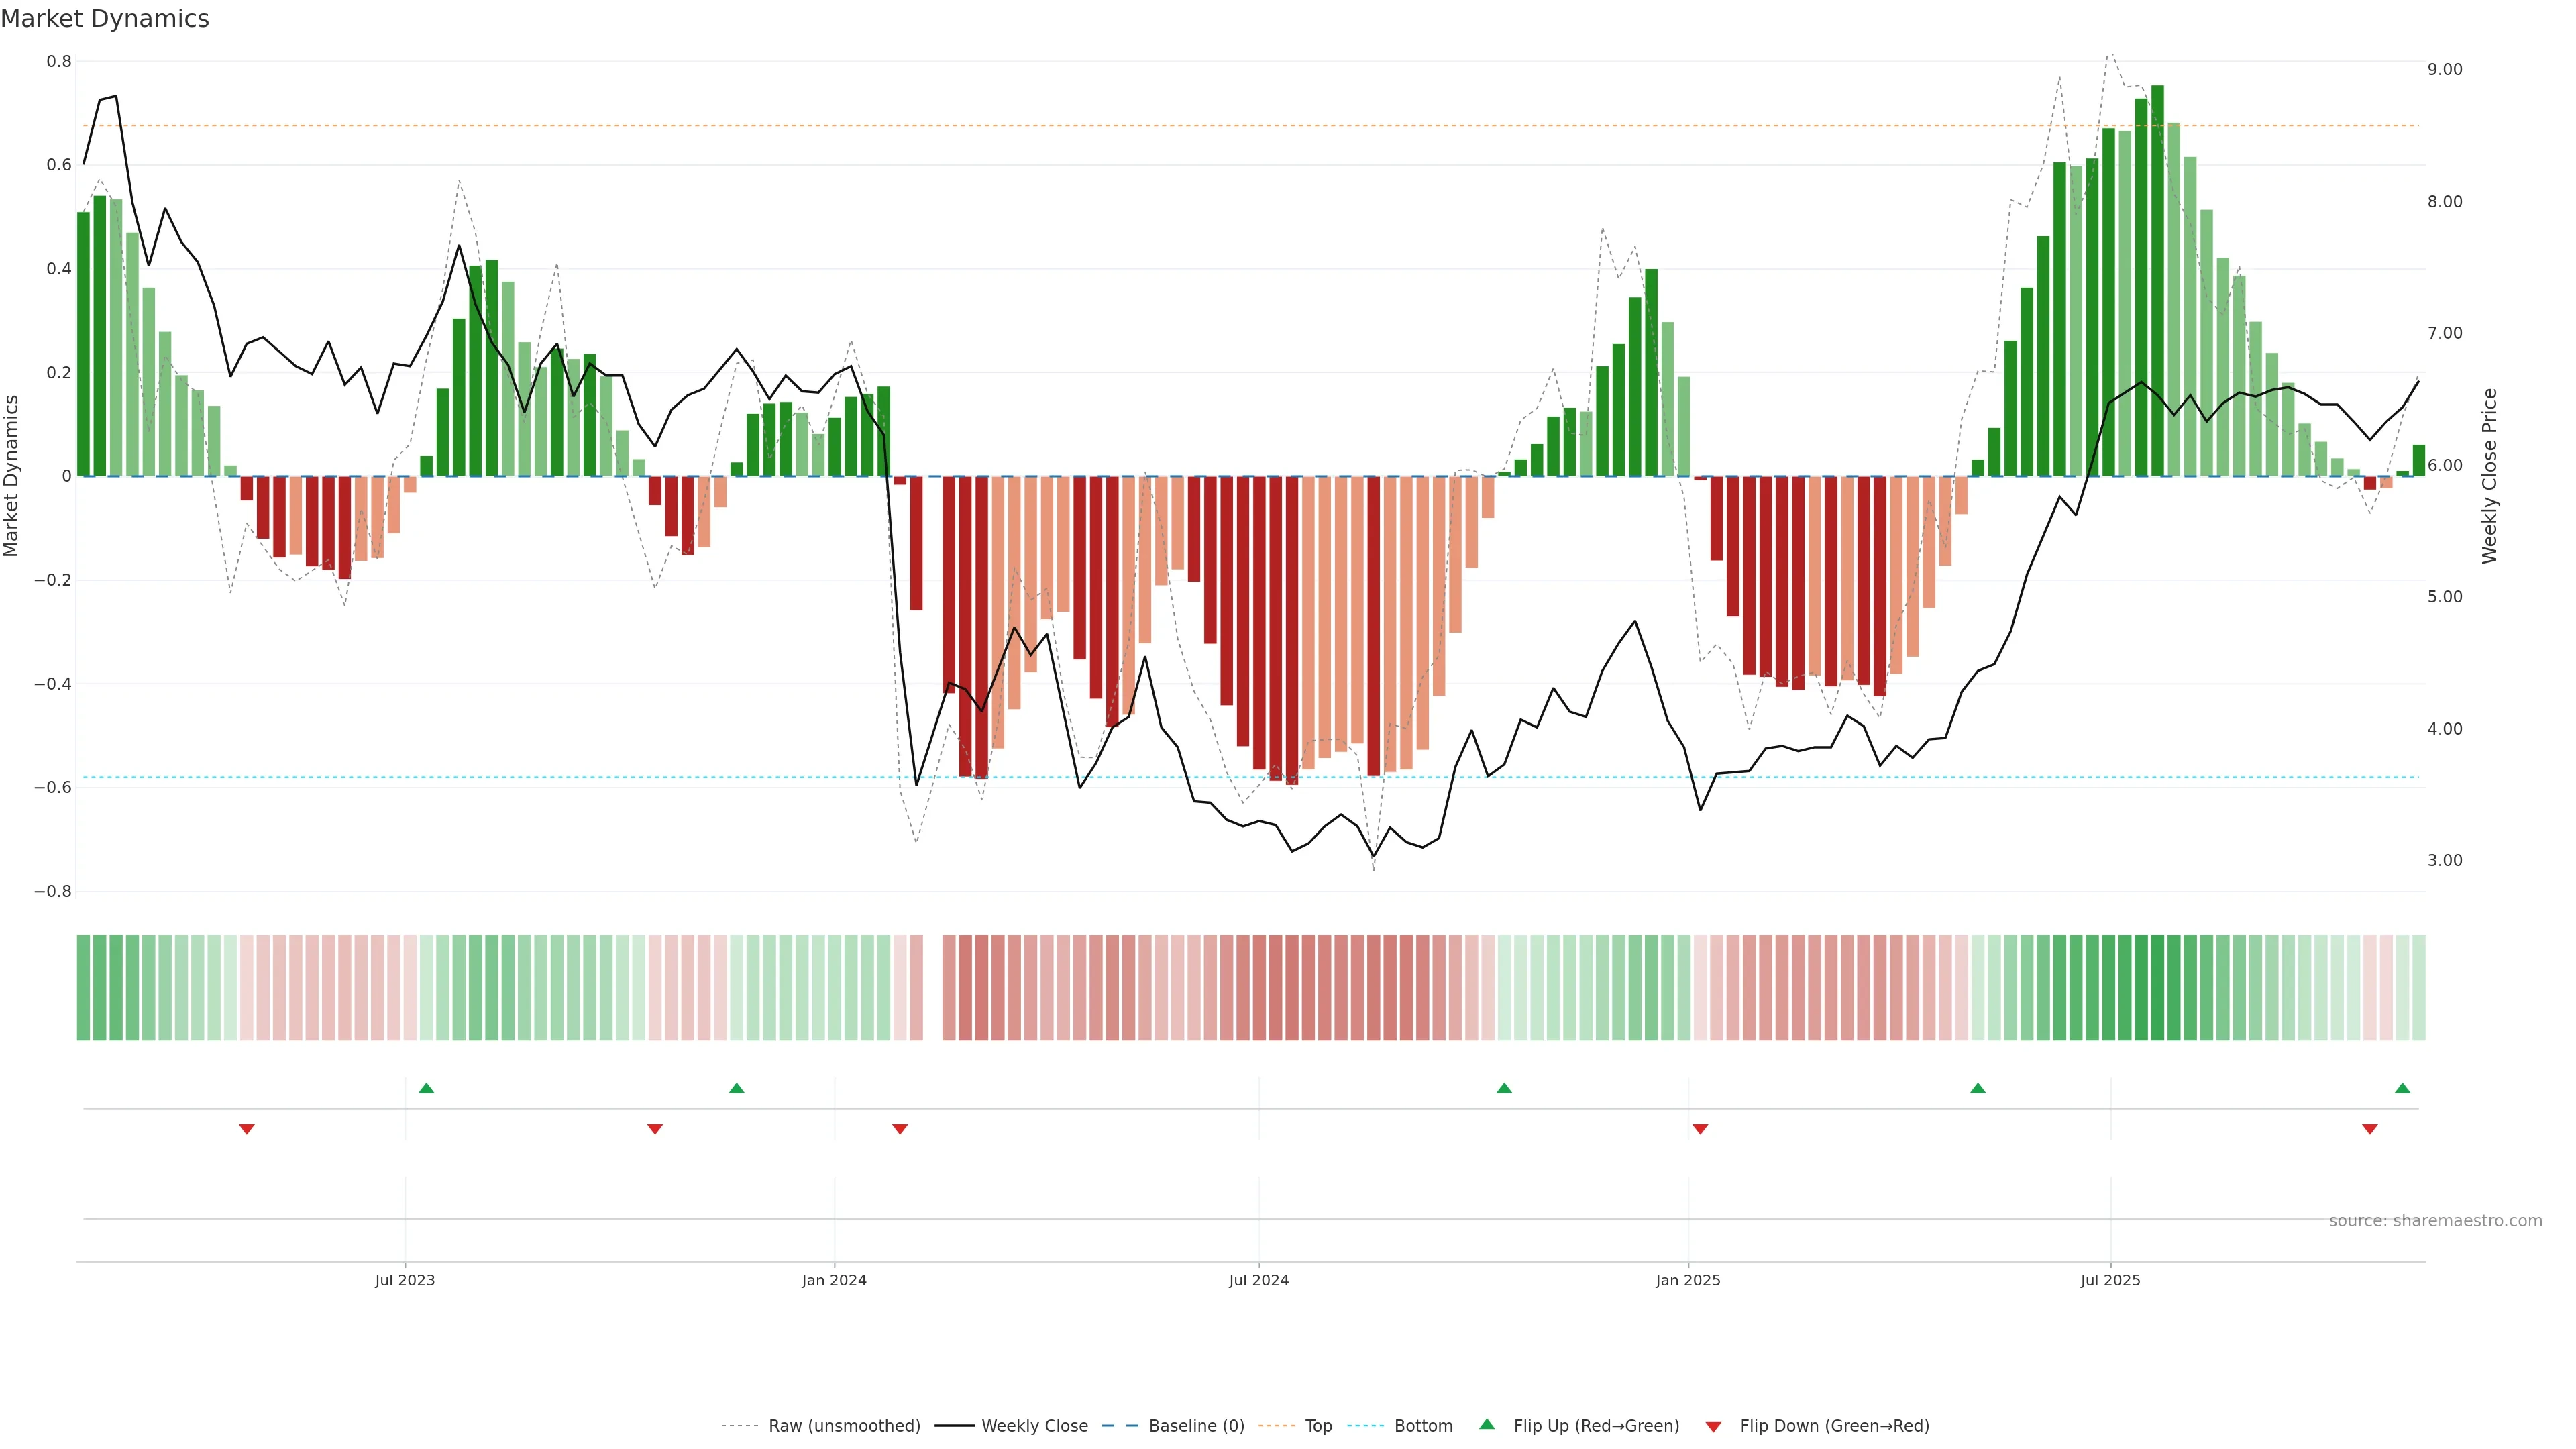Click green flip-up triangle before Jan 2024

tap(737, 1088)
